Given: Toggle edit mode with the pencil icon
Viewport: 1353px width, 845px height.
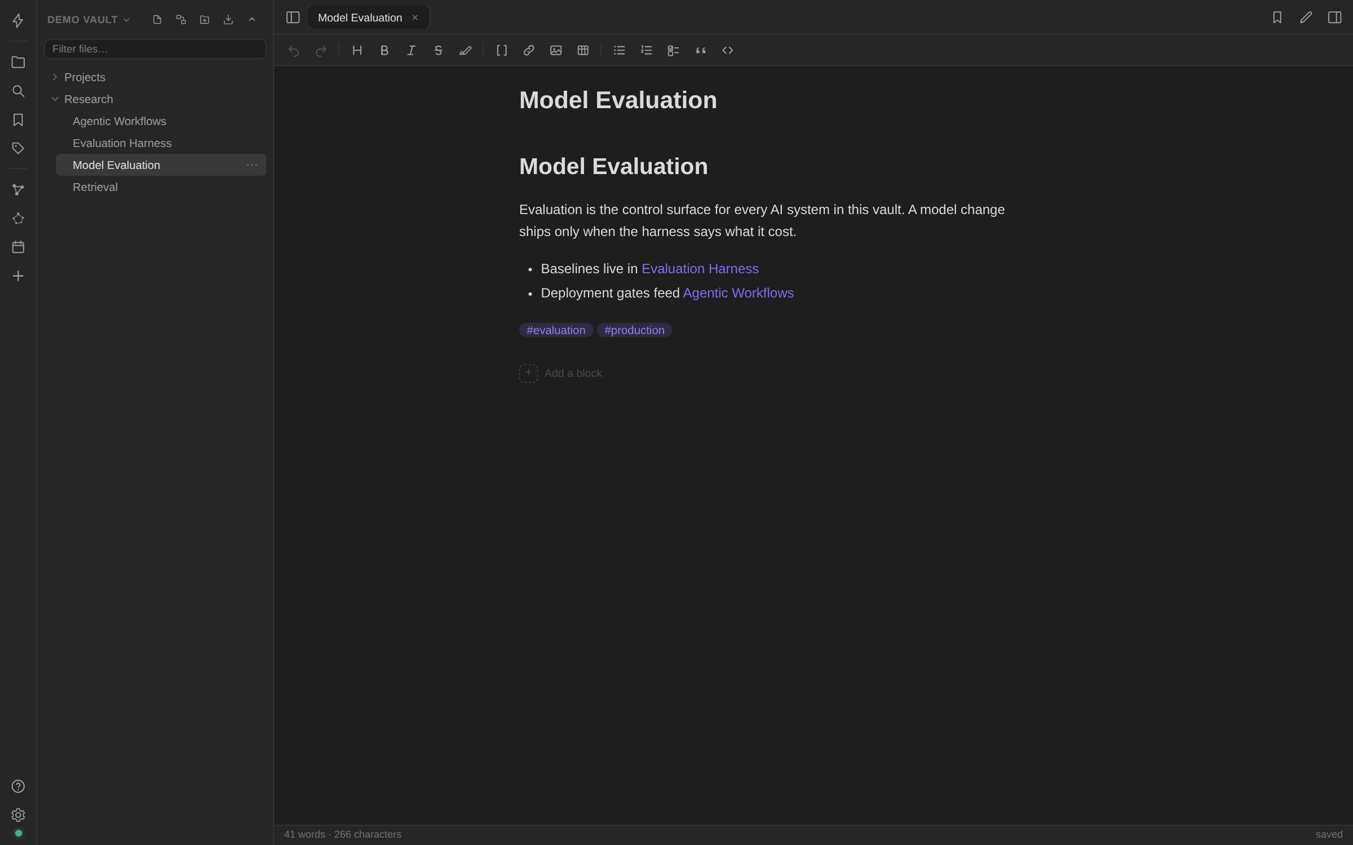Looking at the screenshot, I should click(1306, 17).
